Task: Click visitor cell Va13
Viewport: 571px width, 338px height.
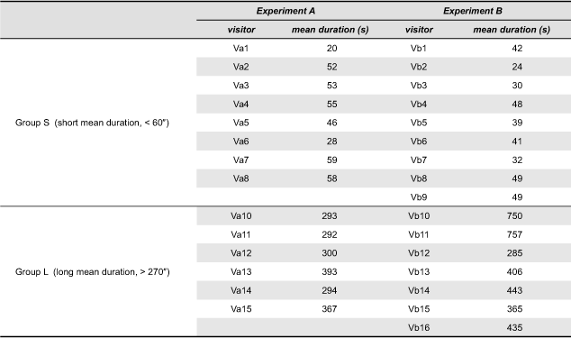Action: click(x=240, y=271)
